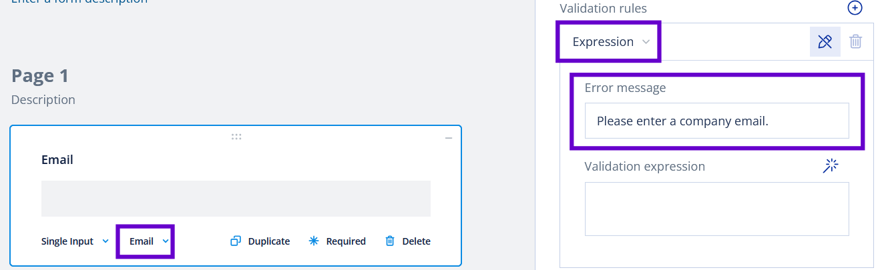Add a new validation rule with plus icon

click(x=855, y=8)
